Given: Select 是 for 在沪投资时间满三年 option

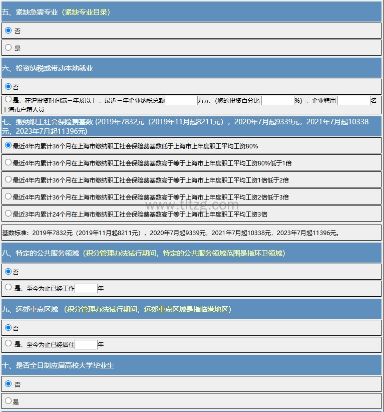Looking at the screenshot, I should pyautogui.click(x=8, y=100).
